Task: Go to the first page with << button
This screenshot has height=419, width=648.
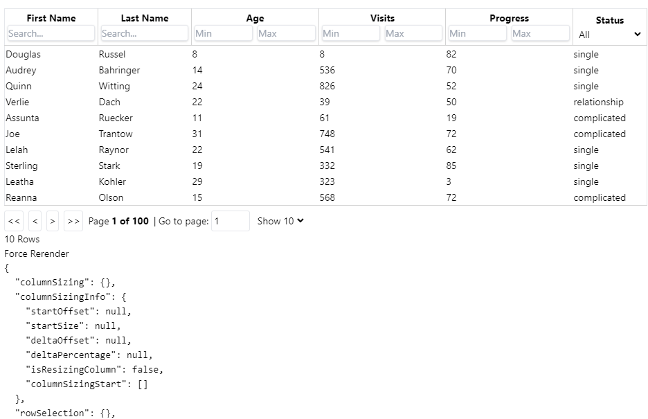Action: point(14,222)
